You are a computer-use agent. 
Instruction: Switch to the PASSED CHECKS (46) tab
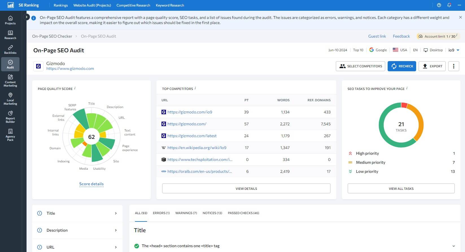243,213
